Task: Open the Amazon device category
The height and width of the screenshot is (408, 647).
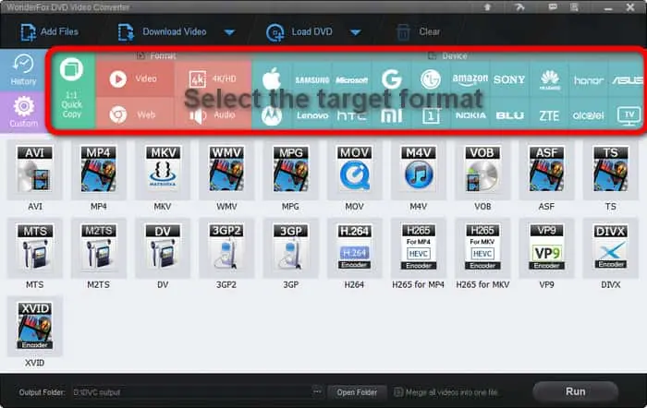Action: tap(470, 79)
